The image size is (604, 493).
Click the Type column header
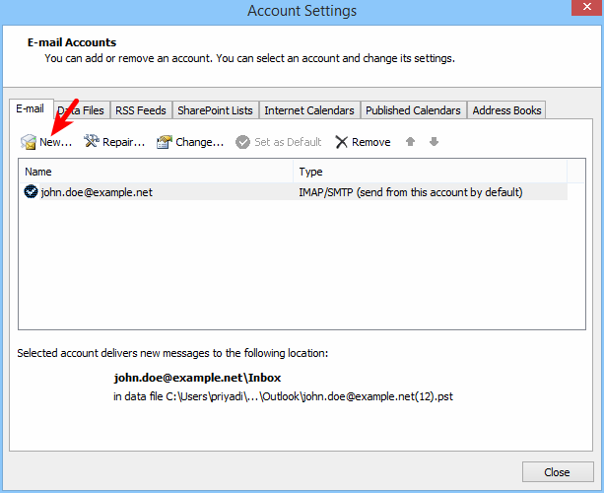coord(431,172)
